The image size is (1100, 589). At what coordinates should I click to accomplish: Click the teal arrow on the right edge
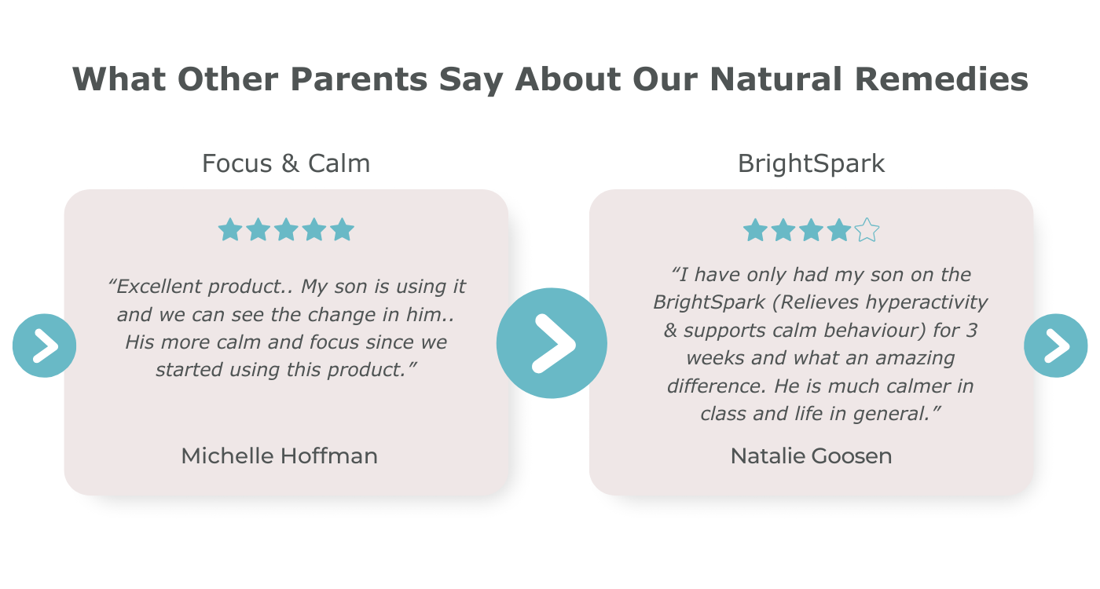click(1055, 346)
